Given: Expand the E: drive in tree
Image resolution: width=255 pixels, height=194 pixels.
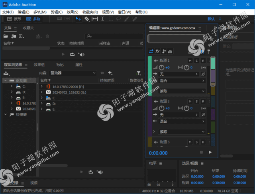Looking at the screenshot, I should coord(12,98).
